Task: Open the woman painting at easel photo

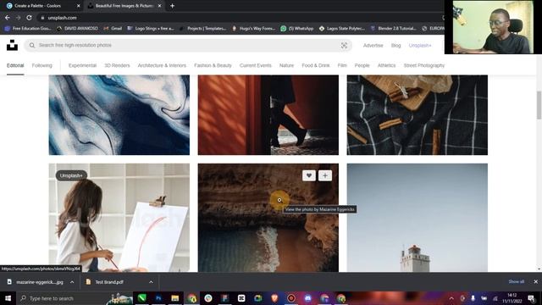Action: (x=119, y=218)
